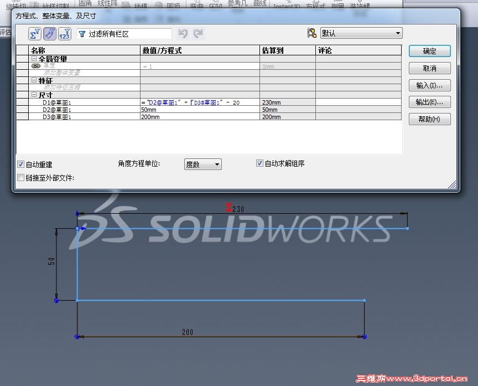
Task: Click the configuration icon beside 默认 dropdown
Action: coord(312,33)
